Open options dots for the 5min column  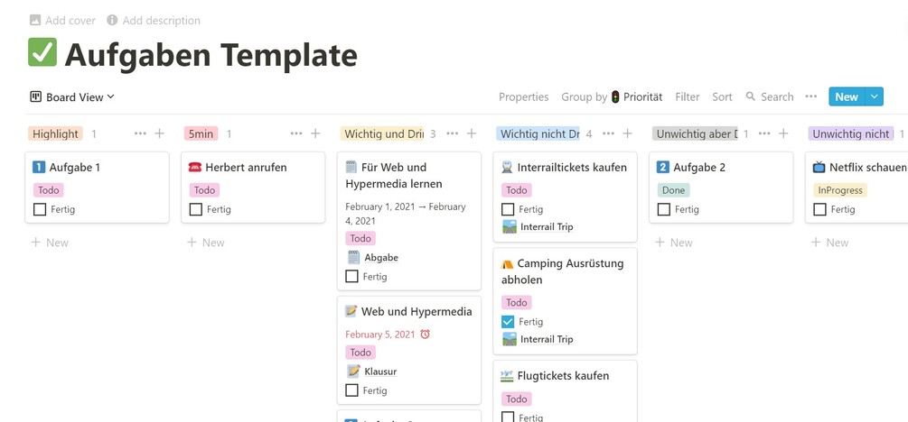pyautogui.click(x=295, y=133)
